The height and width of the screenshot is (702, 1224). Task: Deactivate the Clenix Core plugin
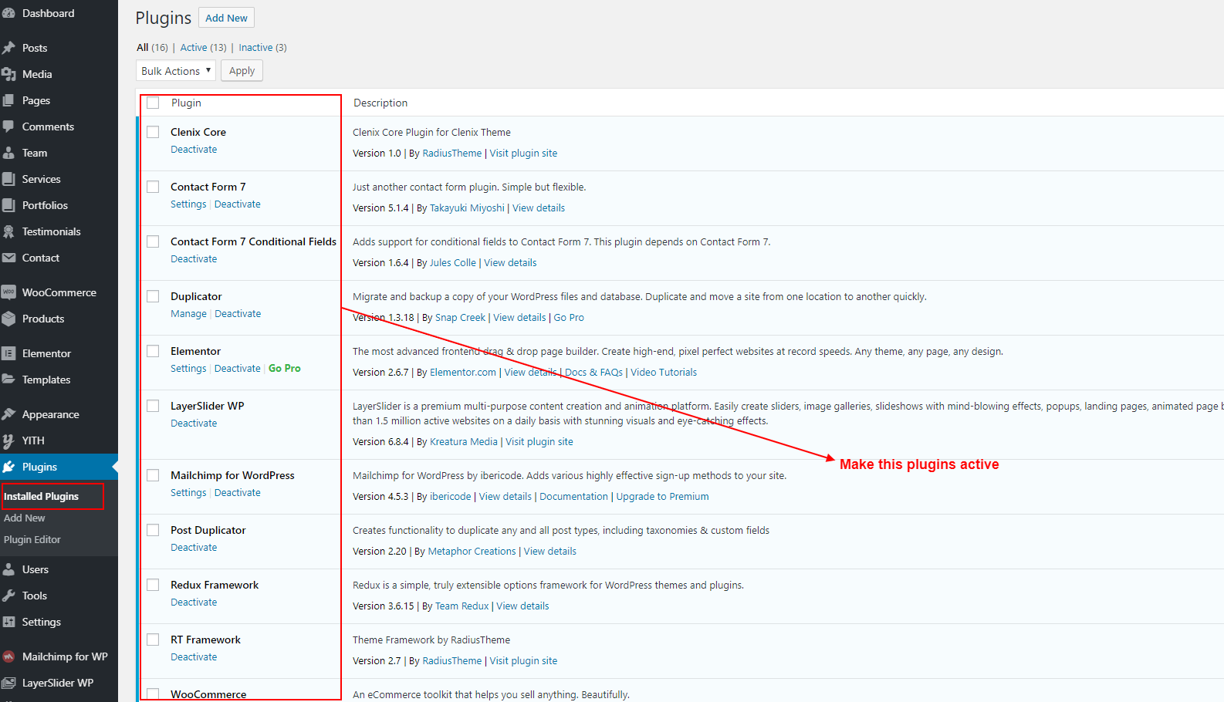194,150
